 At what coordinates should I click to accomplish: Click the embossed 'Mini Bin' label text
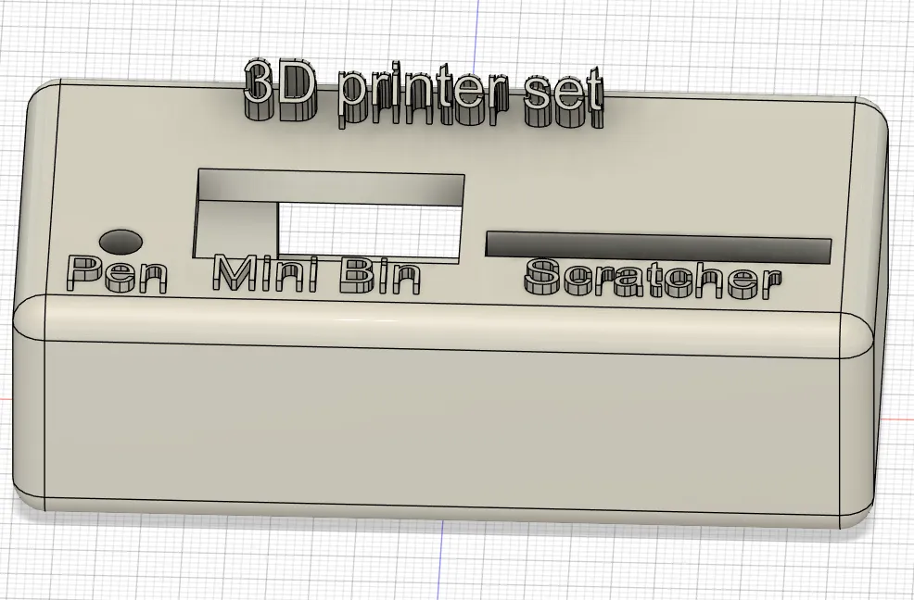[x=320, y=273]
